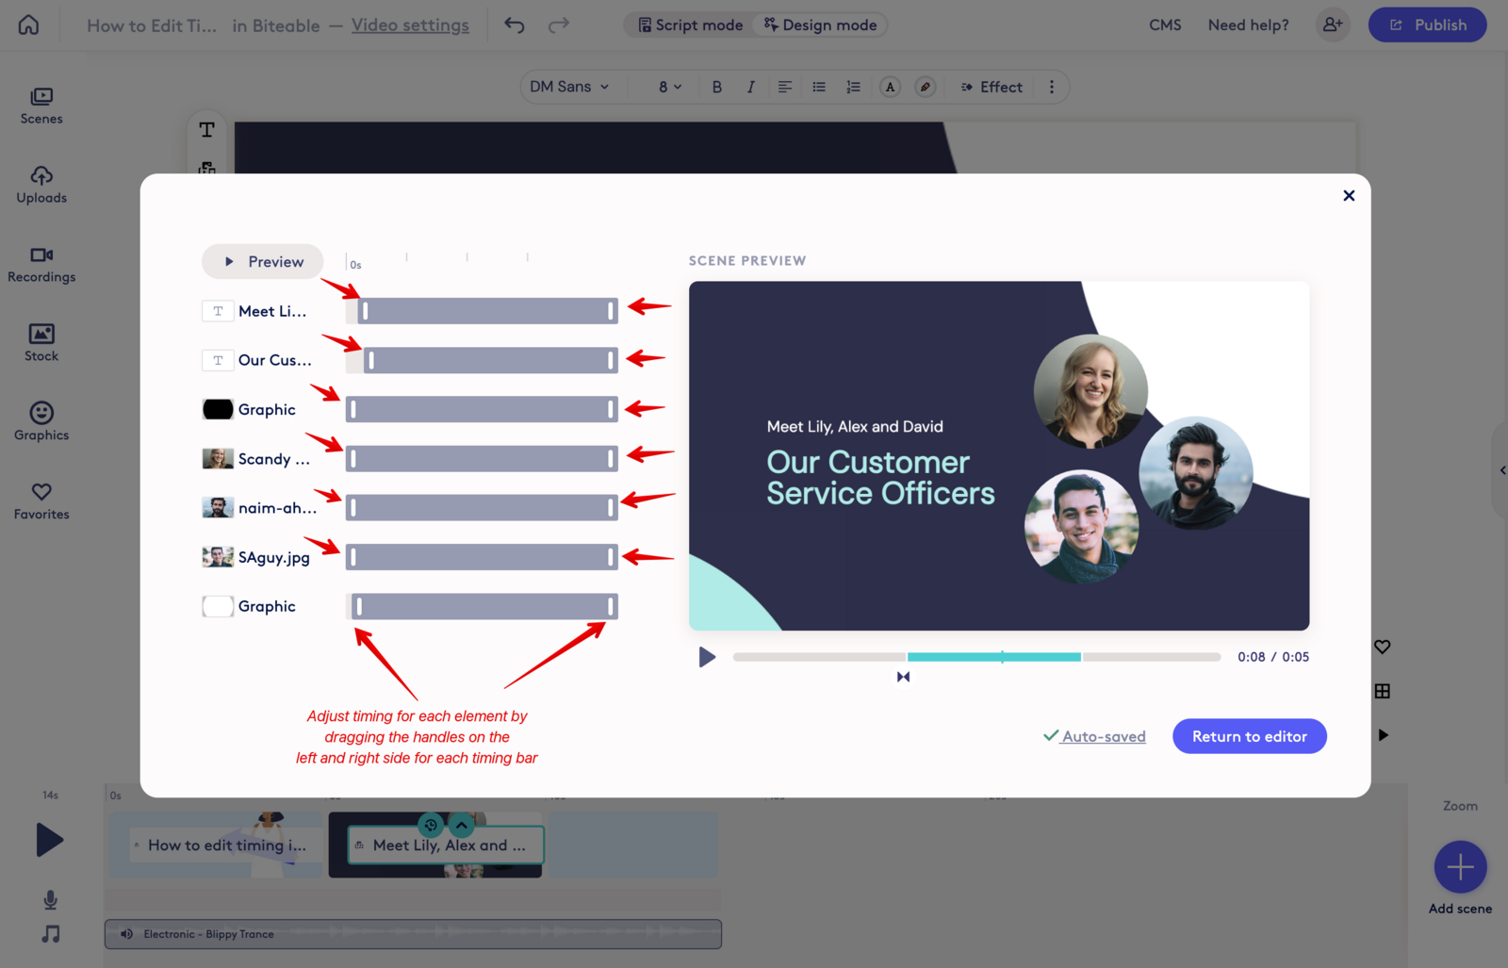The height and width of the screenshot is (968, 1508).
Task: Open the Video settings link
Action: (x=410, y=25)
